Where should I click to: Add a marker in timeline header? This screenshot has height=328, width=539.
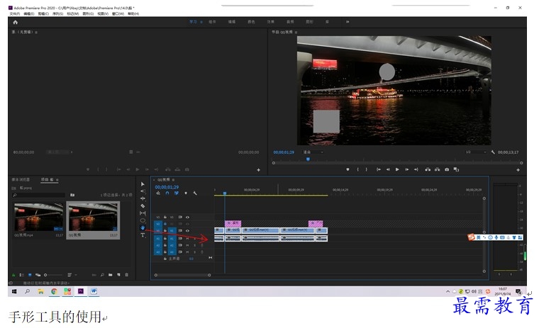tap(186, 193)
